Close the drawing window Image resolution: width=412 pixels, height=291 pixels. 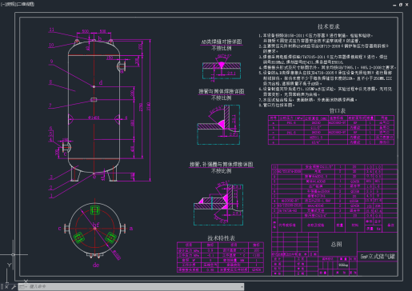[407, 5]
